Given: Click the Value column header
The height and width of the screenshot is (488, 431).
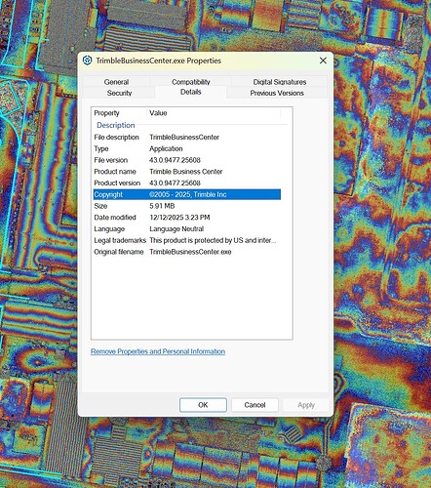Looking at the screenshot, I should [214, 113].
